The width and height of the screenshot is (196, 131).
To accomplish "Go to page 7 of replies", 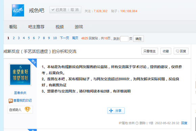I will click(x=39, y=38).
